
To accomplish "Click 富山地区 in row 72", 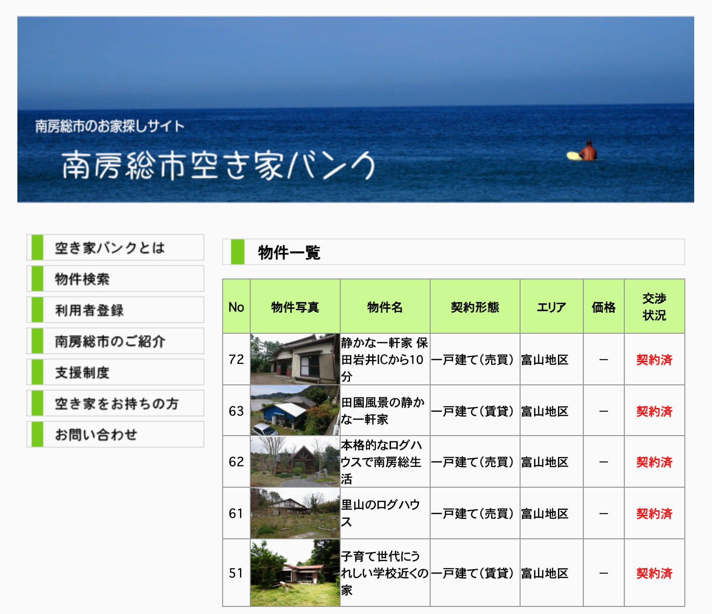I will 545,360.
